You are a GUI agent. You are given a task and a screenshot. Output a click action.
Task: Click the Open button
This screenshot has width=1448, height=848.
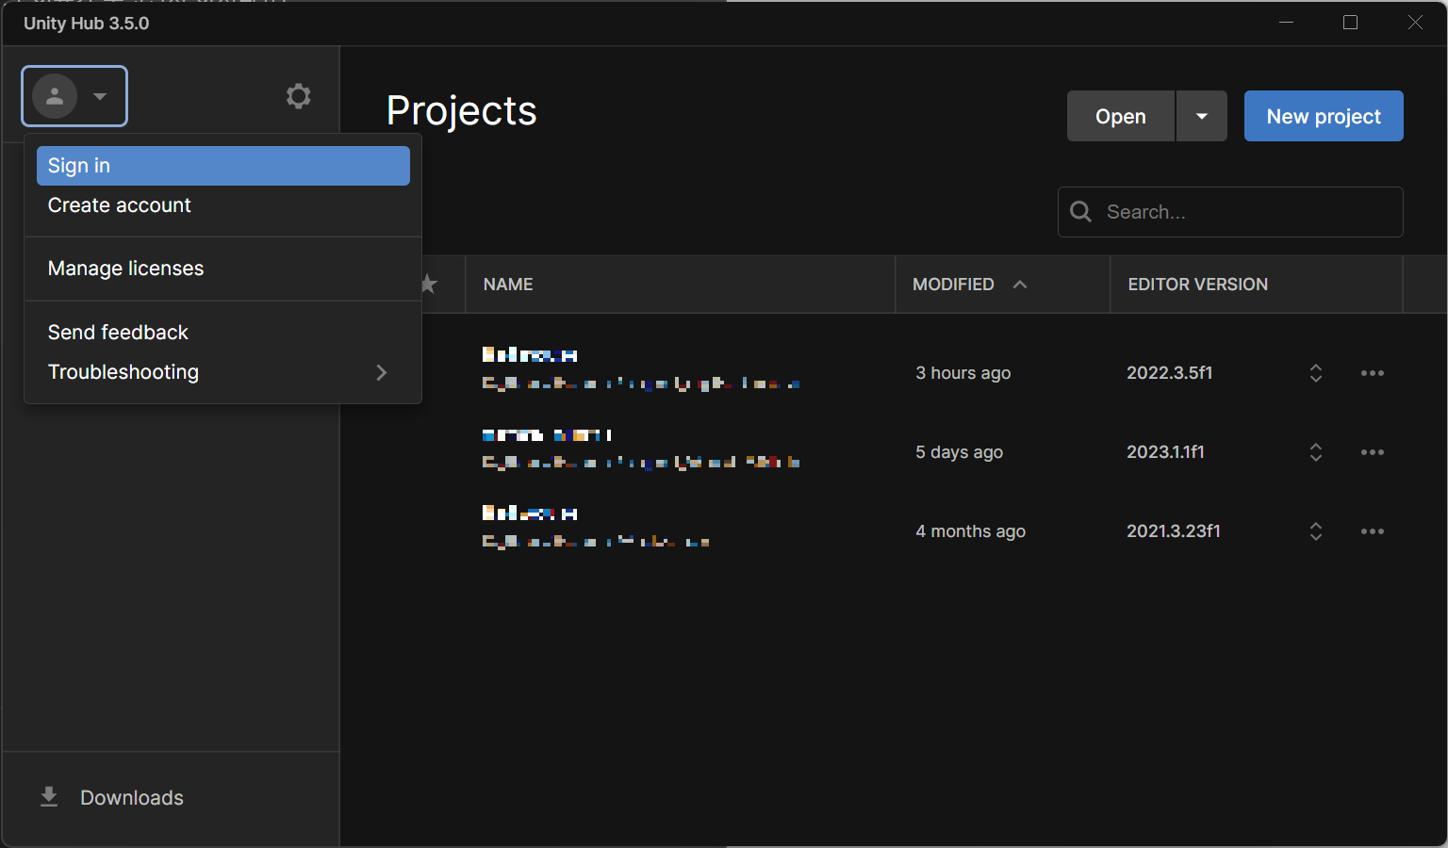click(x=1121, y=116)
